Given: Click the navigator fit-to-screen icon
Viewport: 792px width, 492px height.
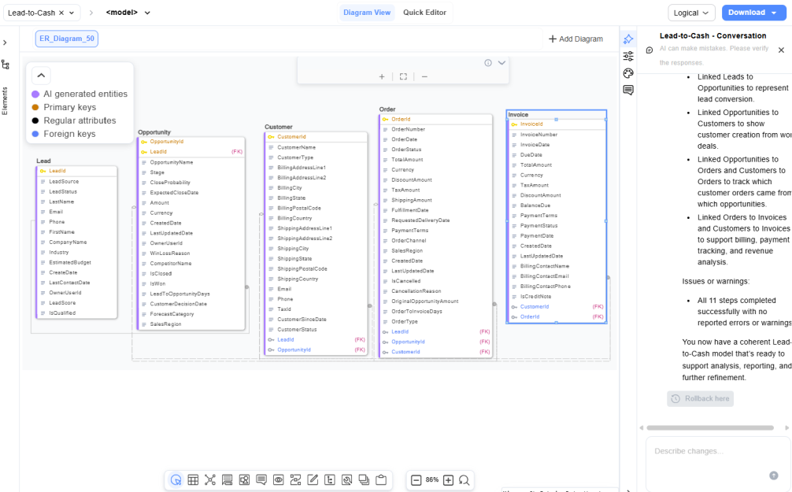Looking at the screenshot, I should [403, 77].
